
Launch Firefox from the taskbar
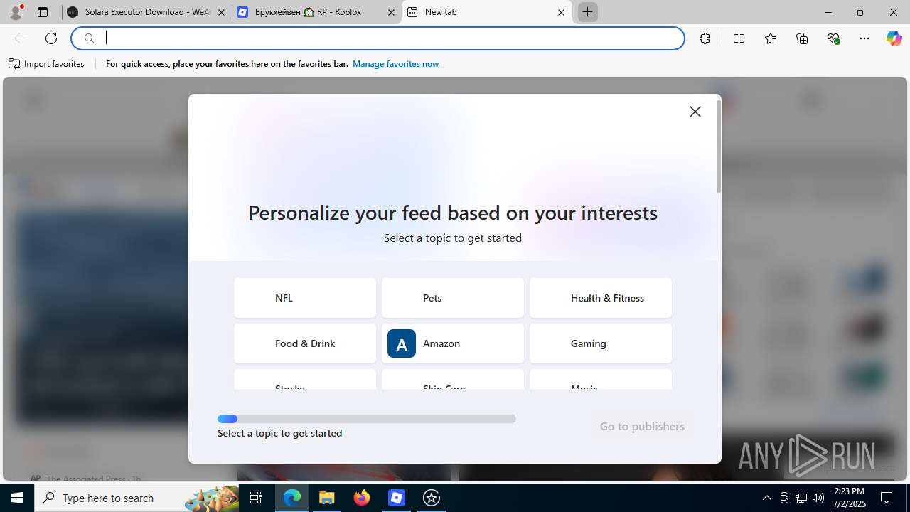(x=362, y=498)
